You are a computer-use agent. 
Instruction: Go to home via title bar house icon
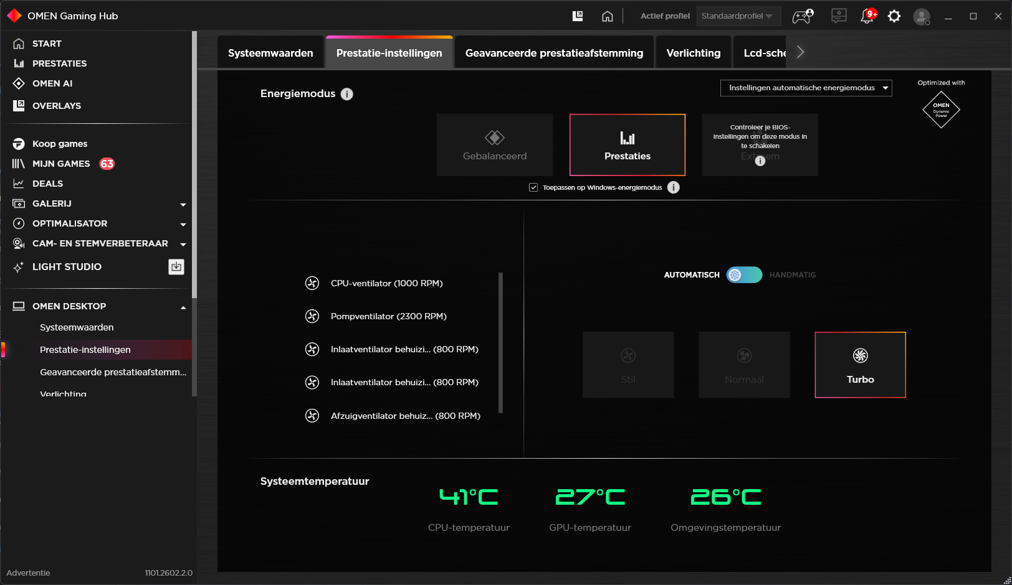click(x=608, y=16)
